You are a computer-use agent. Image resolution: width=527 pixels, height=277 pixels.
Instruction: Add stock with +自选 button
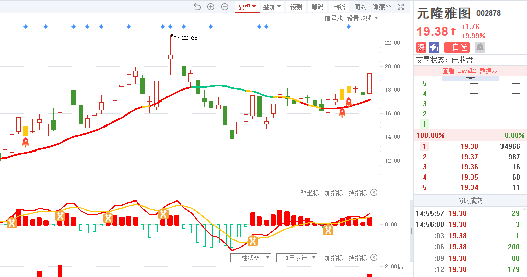coord(457,47)
